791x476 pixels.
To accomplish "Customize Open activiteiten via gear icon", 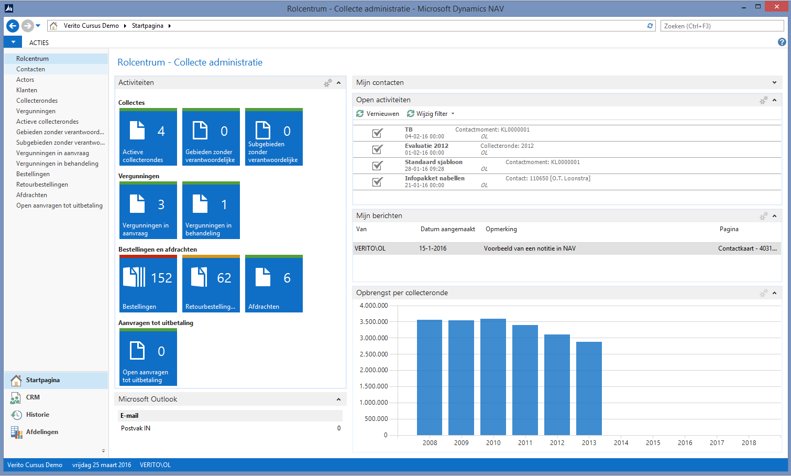I will 764,100.
